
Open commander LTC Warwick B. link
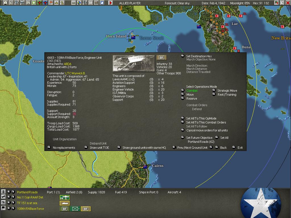[x=75, y=73]
